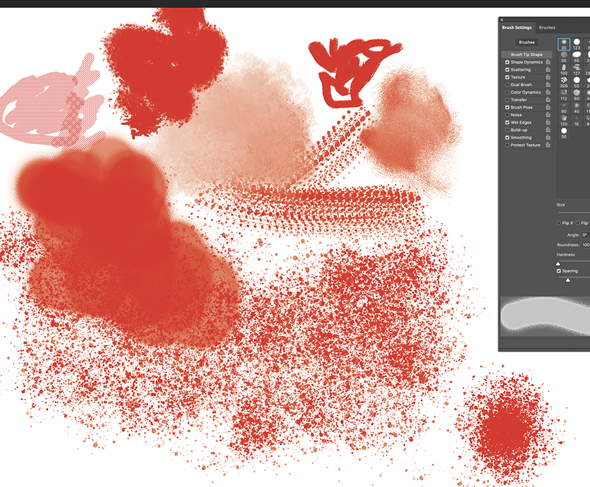Switch to the Brush Settings tab
Viewport: 590px width, 487px height.
coord(517,27)
